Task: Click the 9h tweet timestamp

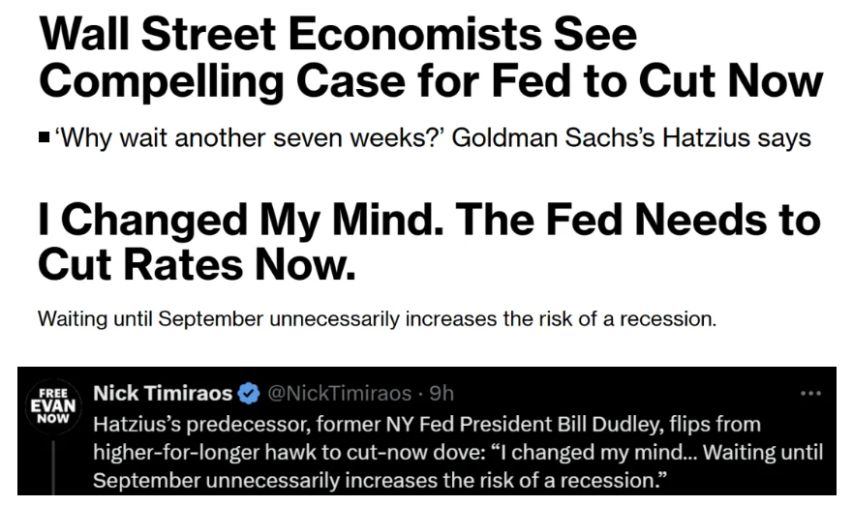Action: point(442,393)
